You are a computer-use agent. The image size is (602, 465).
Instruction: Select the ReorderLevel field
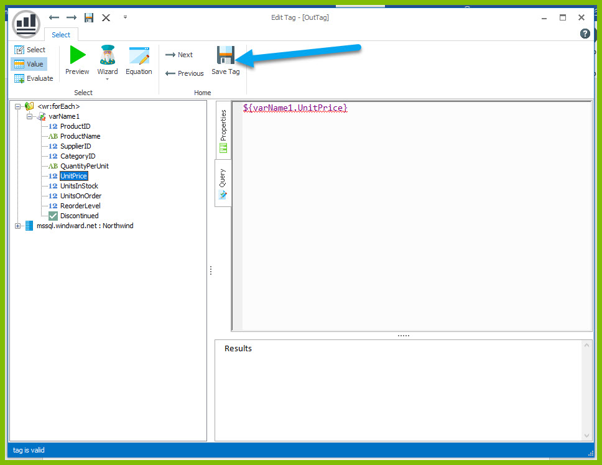[80, 206]
